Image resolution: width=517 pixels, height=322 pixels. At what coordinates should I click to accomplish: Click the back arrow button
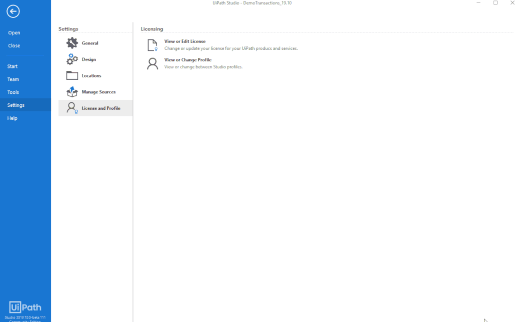pos(13,11)
